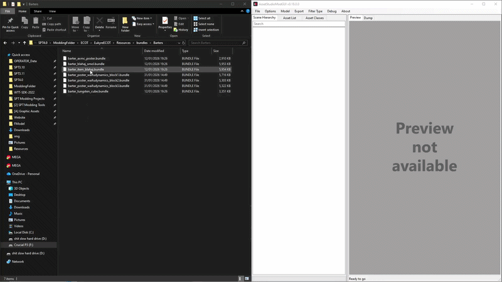
Task: Open the Move to ribbon button
Action: point(75,24)
